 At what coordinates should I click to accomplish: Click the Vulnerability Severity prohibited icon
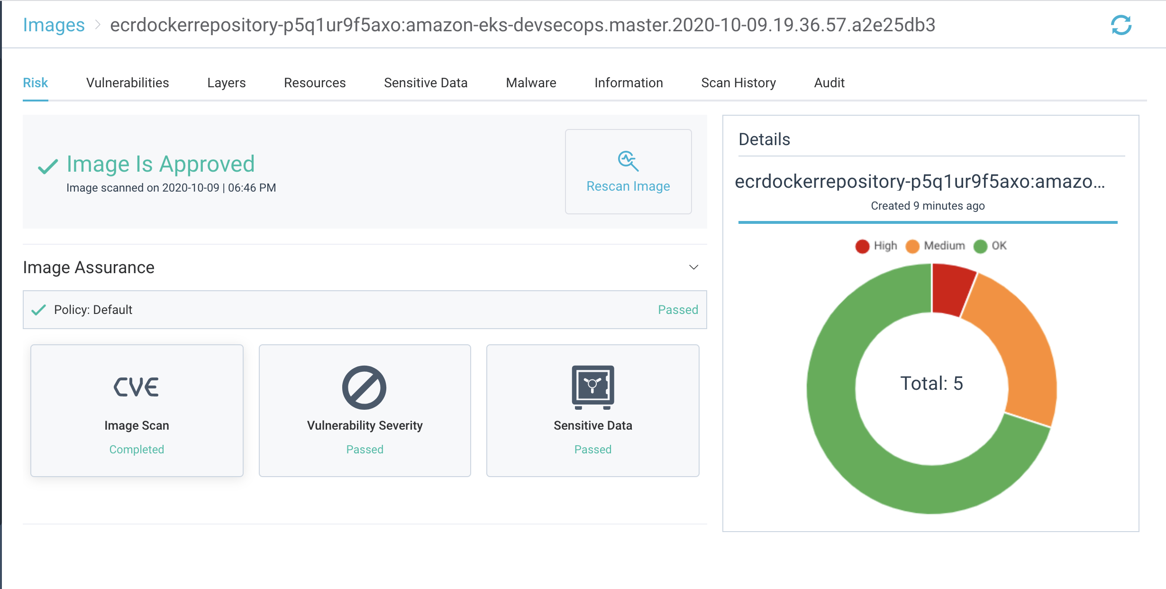click(x=364, y=387)
